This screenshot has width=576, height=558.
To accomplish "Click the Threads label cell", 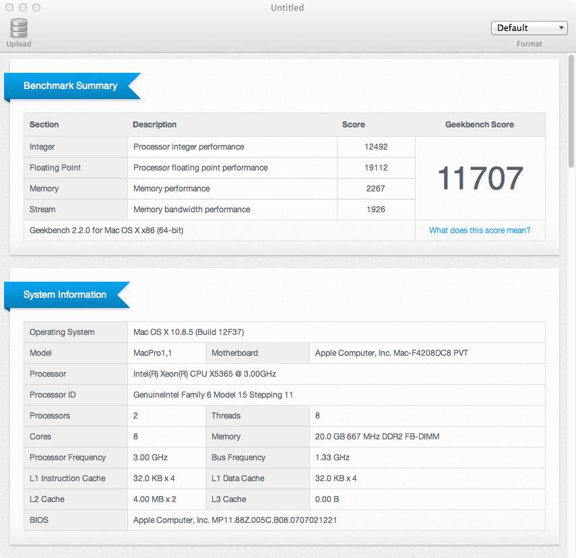I will [x=257, y=416].
